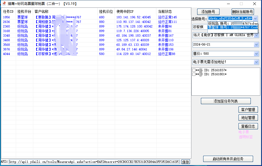Click the pink 电子票 label
This screenshot has width=262, height=166.
pyautogui.click(x=244, y=132)
